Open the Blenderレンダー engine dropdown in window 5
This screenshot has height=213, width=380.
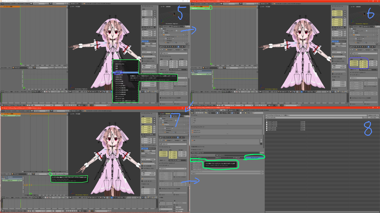(x=76, y=3)
